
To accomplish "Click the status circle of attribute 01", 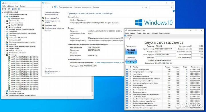I will coord(127,69).
